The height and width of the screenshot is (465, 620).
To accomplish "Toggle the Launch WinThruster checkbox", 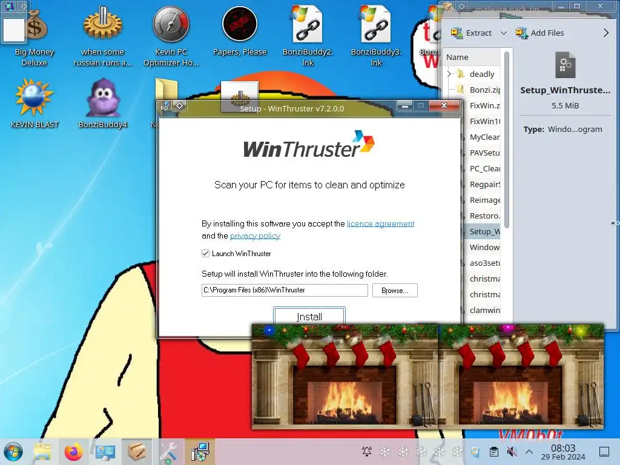I will pos(205,254).
